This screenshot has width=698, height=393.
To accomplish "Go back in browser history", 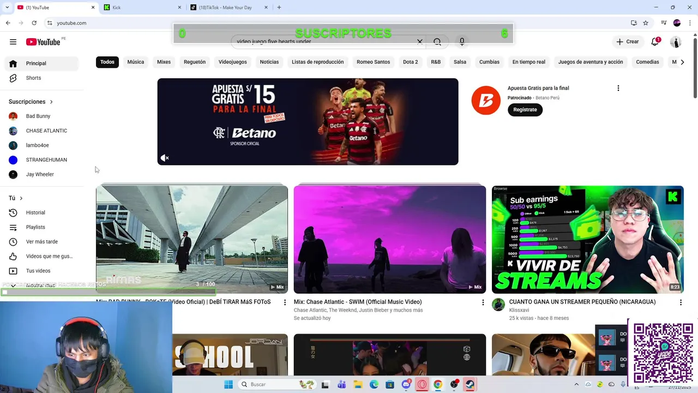I will pyautogui.click(x=8, y=23).
